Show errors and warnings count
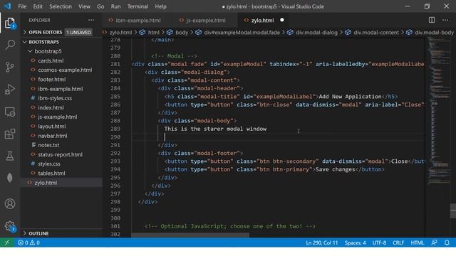This screenshot has width=456, height=256. [x=28, y=242]
